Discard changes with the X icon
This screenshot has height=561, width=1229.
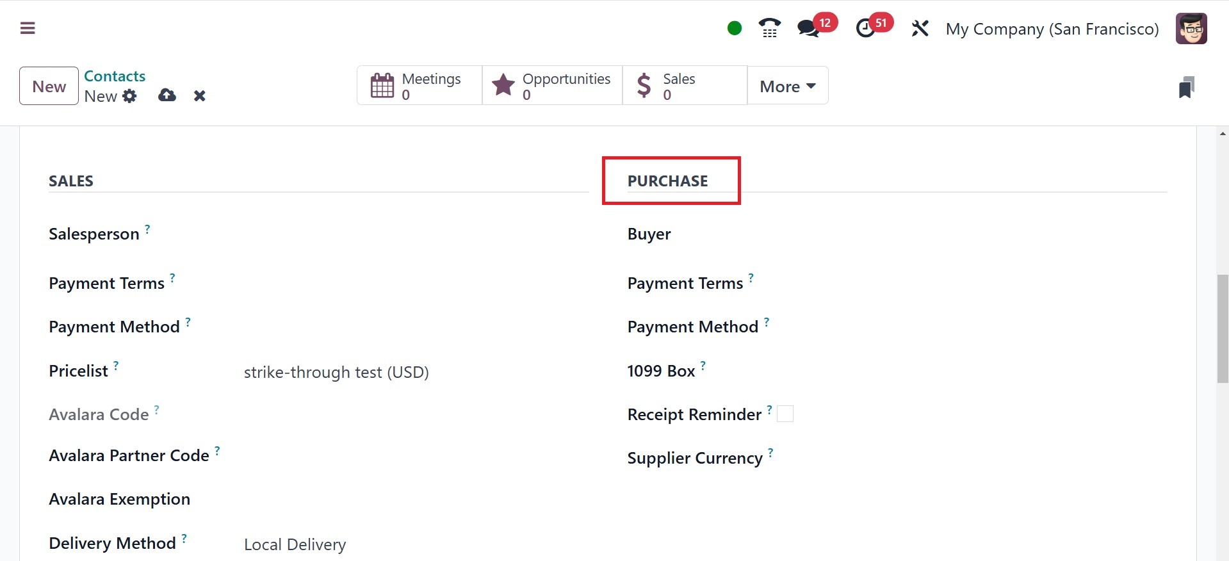pos(200,96)
